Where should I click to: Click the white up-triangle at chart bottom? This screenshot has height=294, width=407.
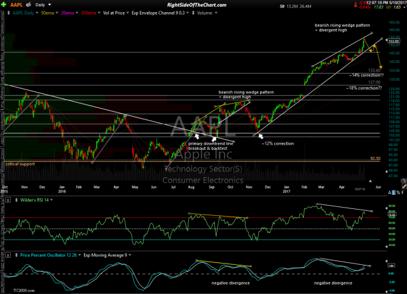370,181
